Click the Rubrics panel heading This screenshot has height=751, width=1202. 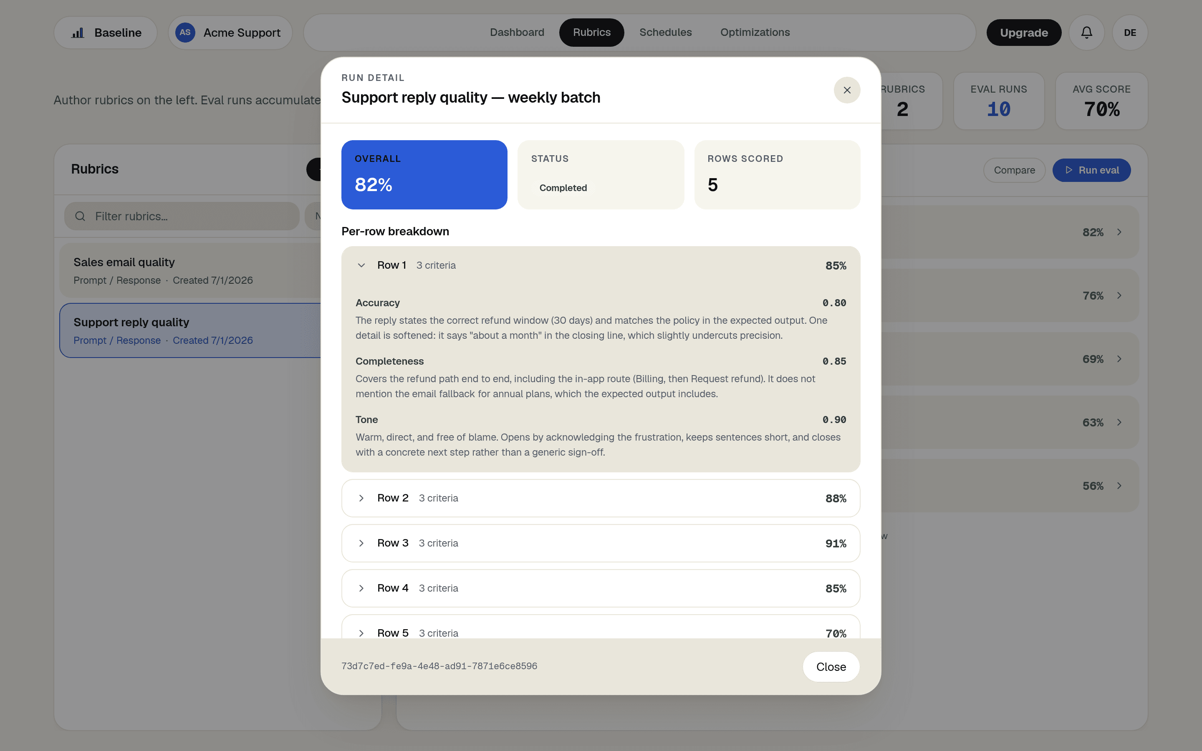[x=95, y=169]
